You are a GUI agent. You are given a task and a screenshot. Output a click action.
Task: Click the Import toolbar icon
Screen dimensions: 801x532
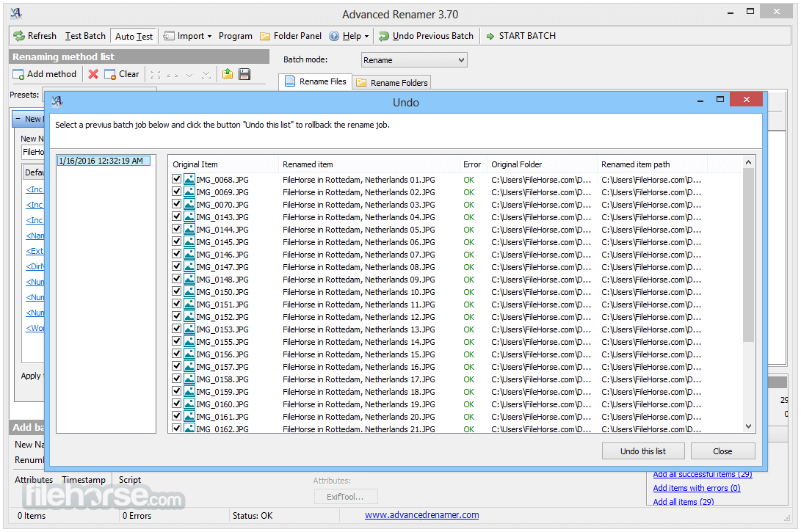(x=169, y=36)
